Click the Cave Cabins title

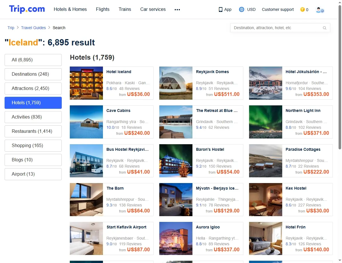[x=118, y=111]
